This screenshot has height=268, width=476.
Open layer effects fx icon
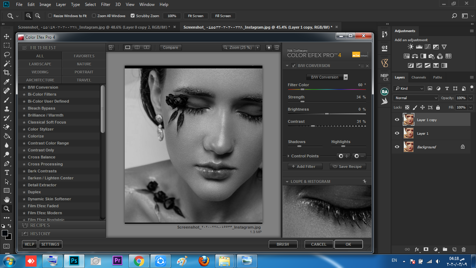[x=417, y=250]
